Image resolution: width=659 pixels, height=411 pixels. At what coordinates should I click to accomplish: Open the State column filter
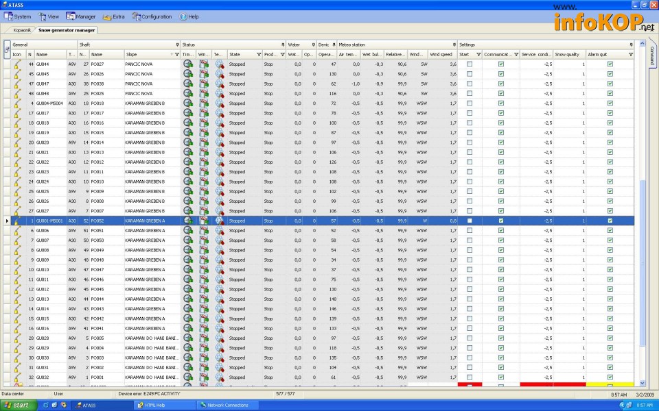click(259, 55)
